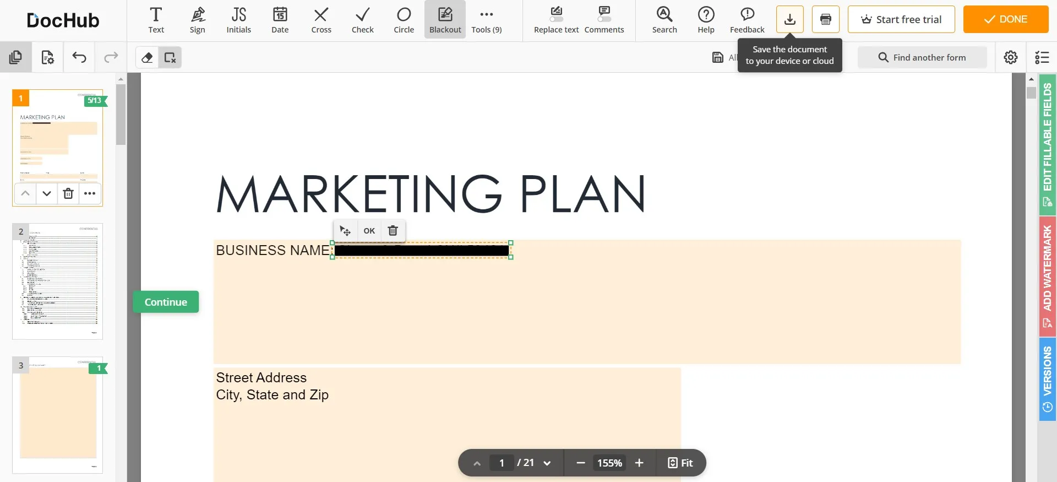Go to the DocHub logo home
This screenshot has width=1057, height=482.
pos(63,20)
